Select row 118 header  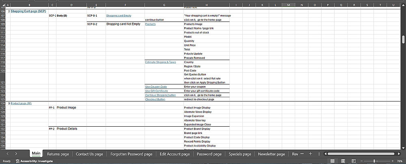pyautogui.click(x=2, y=62)
